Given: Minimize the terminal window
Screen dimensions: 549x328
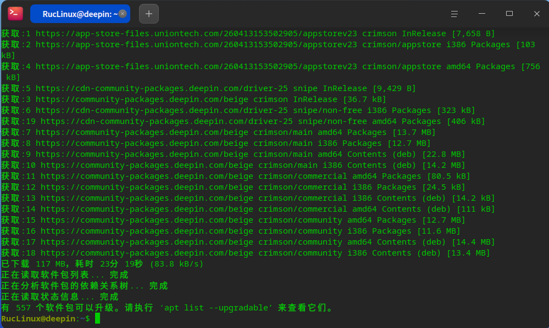Looking at the screenshot, I should click(x=482, y=14).
